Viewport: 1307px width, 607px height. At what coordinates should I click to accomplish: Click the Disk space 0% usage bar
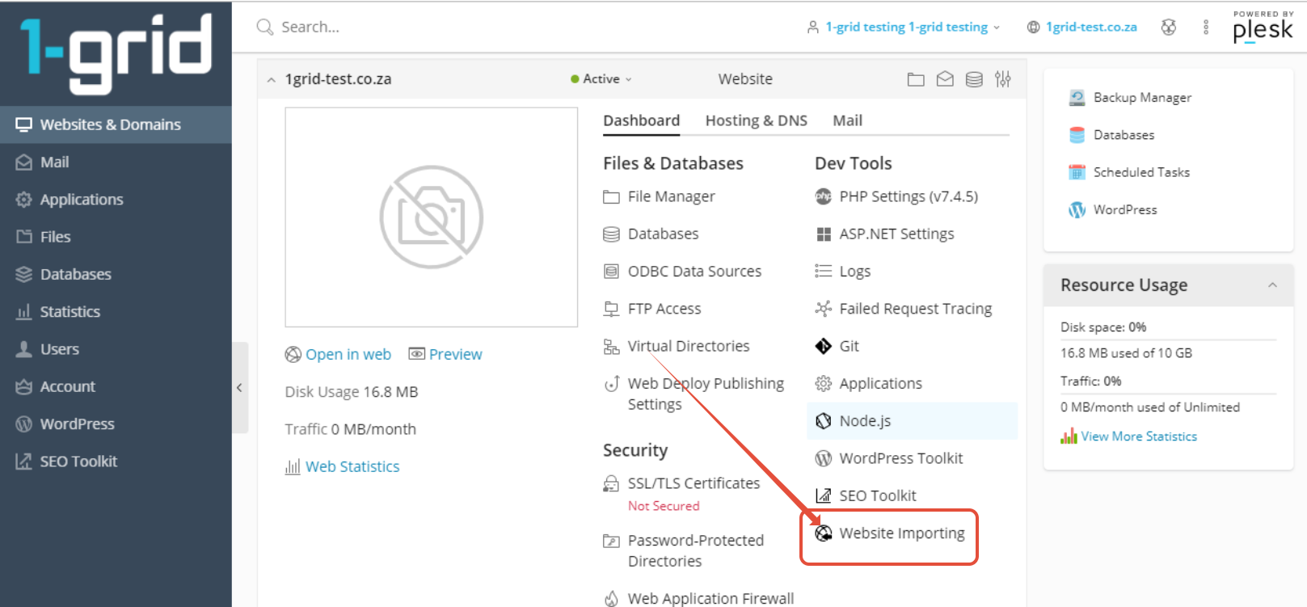click(x=1168, y=339)
